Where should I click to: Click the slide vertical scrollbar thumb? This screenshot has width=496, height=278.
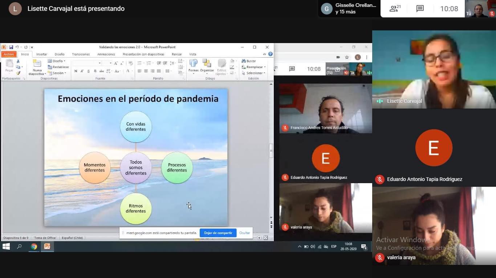[x=271, y=151]
